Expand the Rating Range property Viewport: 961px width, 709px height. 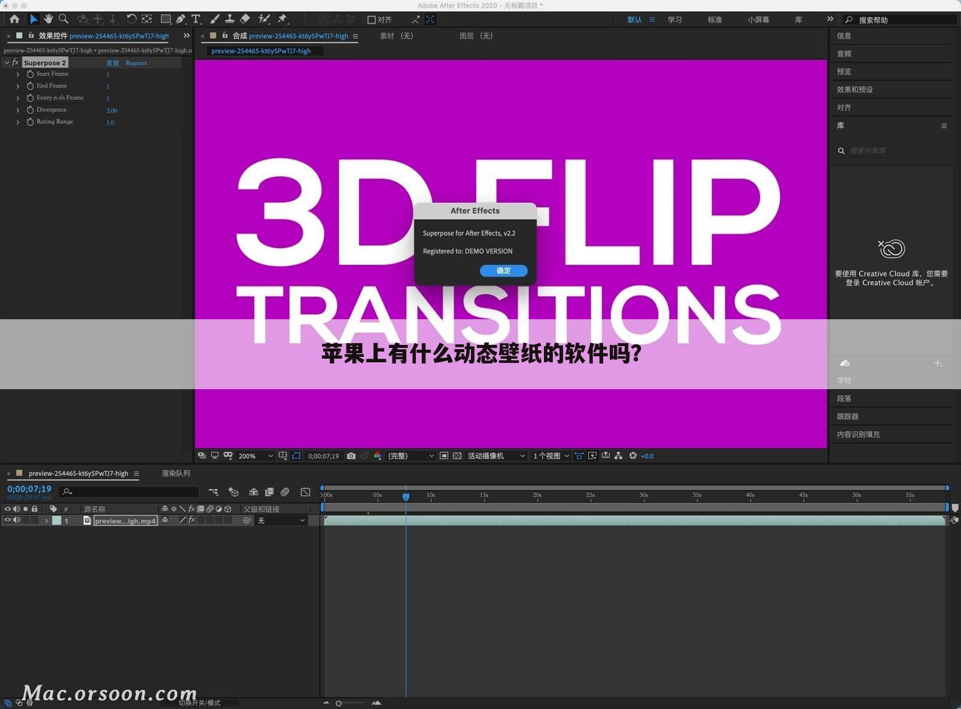point(17,122)
